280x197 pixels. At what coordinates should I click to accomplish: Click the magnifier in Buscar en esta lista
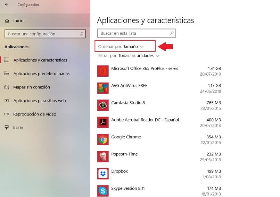coord(172,33)
